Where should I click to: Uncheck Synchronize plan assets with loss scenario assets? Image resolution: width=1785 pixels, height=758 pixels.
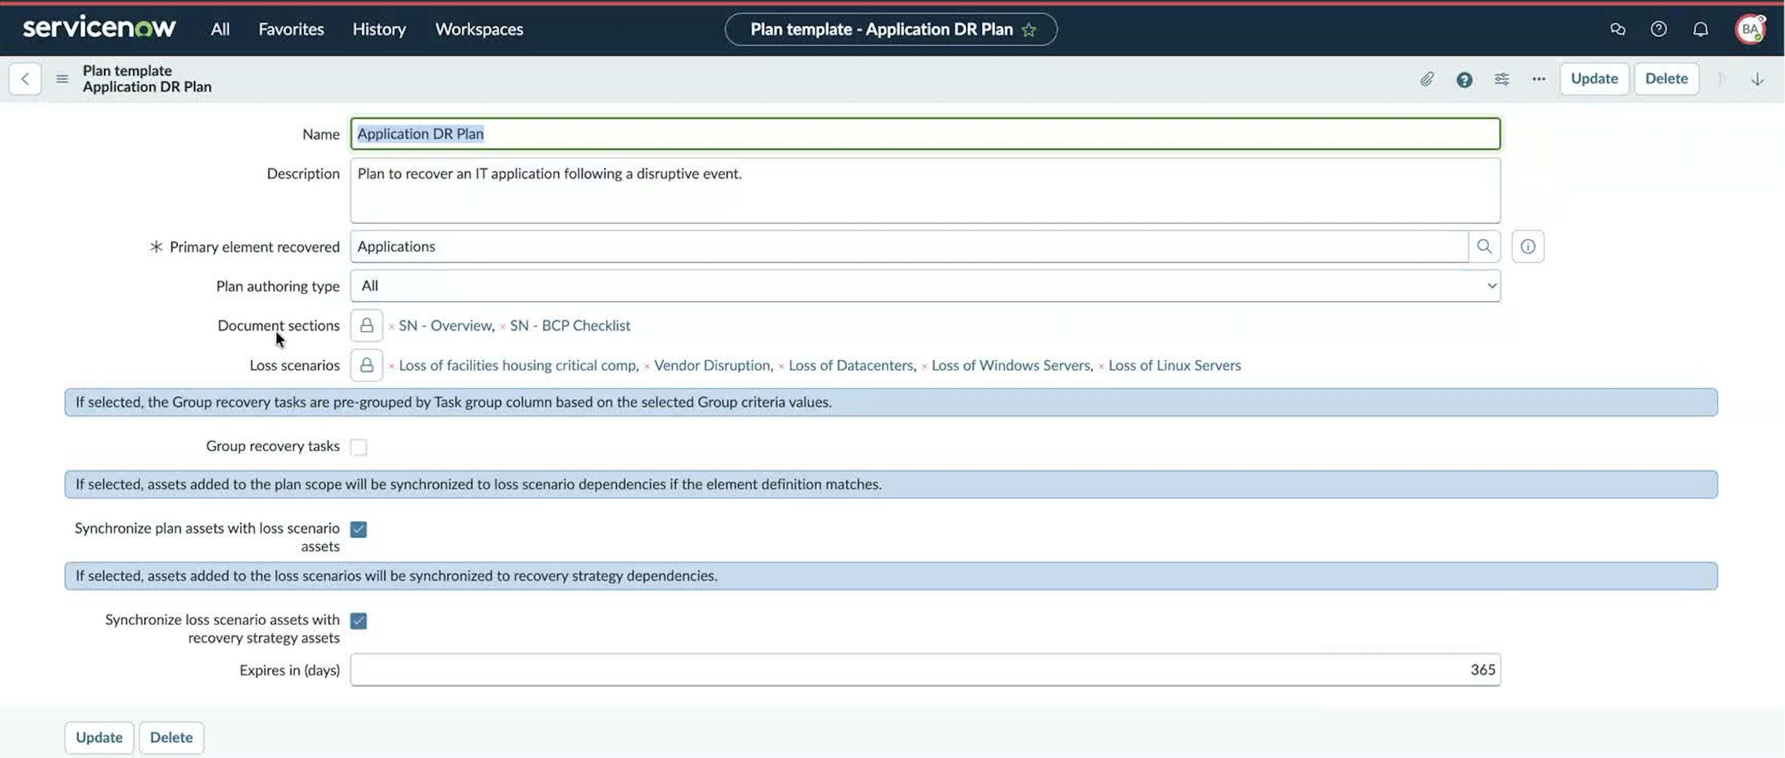click(359, 529)
